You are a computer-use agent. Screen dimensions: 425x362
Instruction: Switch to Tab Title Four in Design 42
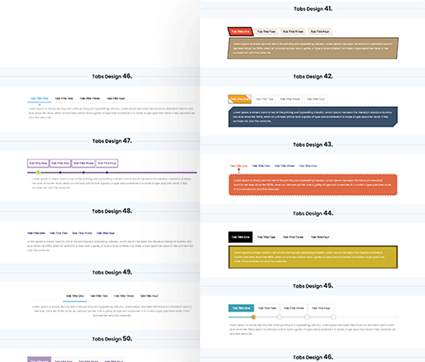point(316,99)
